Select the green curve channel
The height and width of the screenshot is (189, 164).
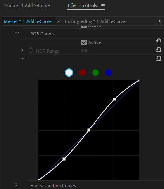tap(95, 72)
